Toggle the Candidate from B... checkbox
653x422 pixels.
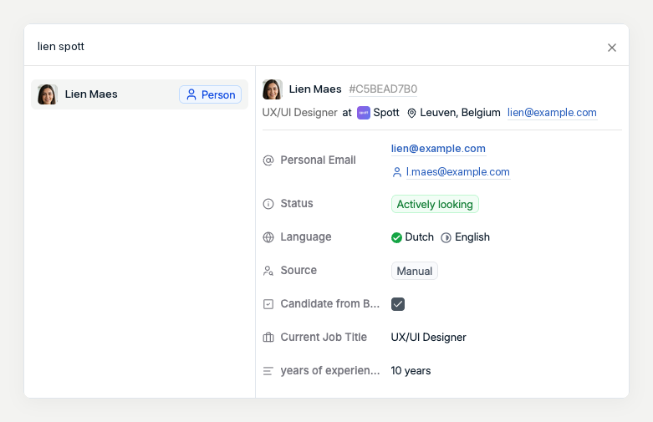click(398, 304)
